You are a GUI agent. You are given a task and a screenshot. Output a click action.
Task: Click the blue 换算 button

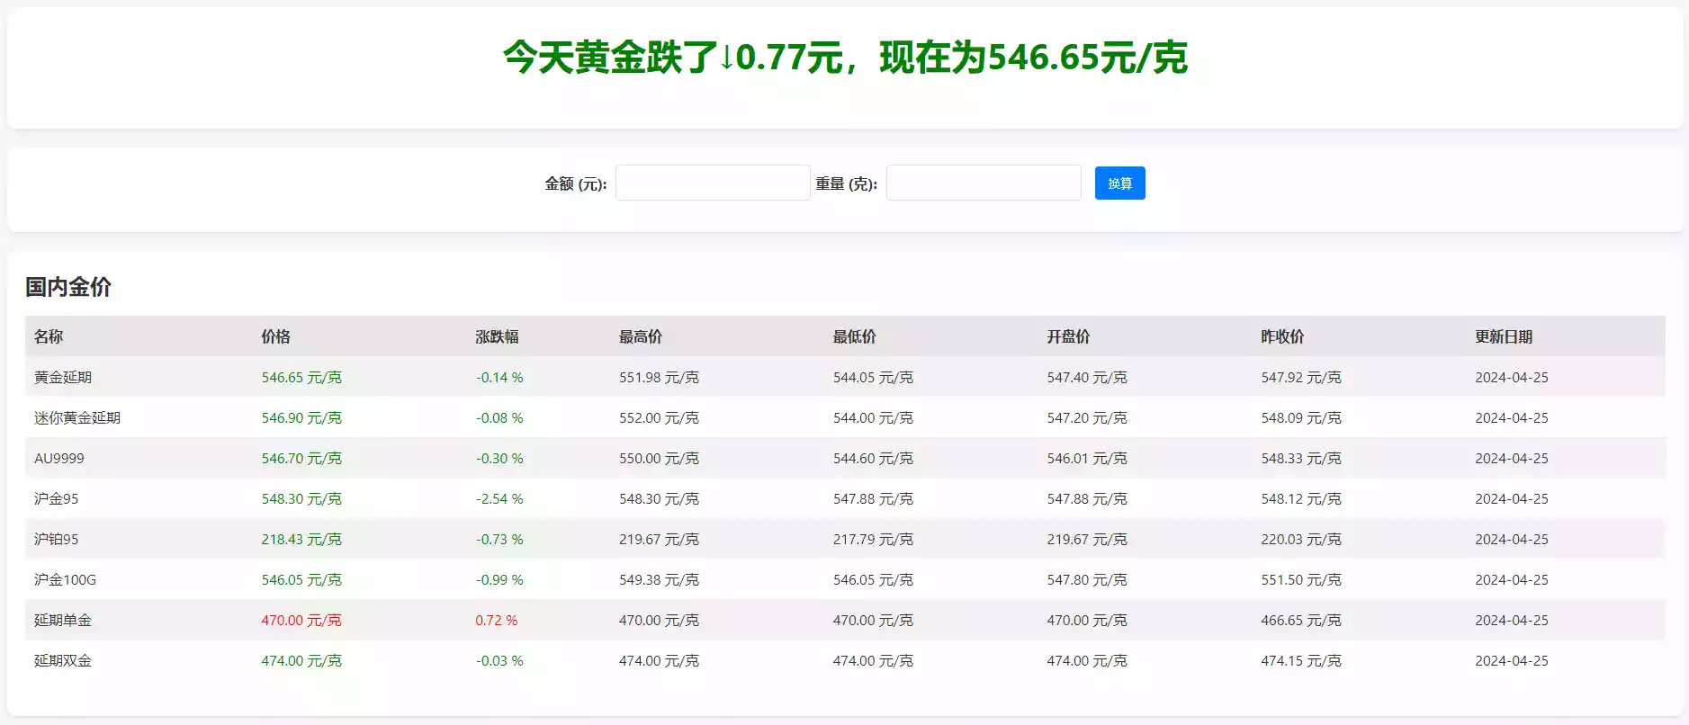[x=1119, y=183]
